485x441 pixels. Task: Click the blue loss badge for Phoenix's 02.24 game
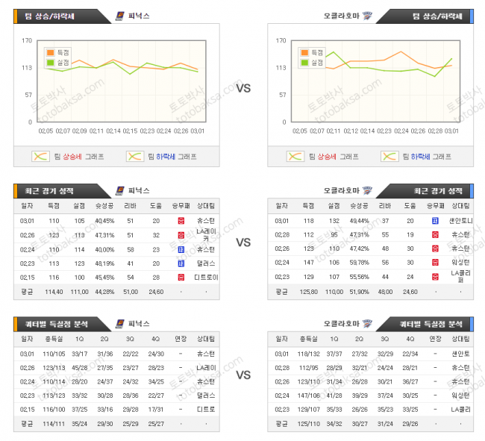point(181,248)
